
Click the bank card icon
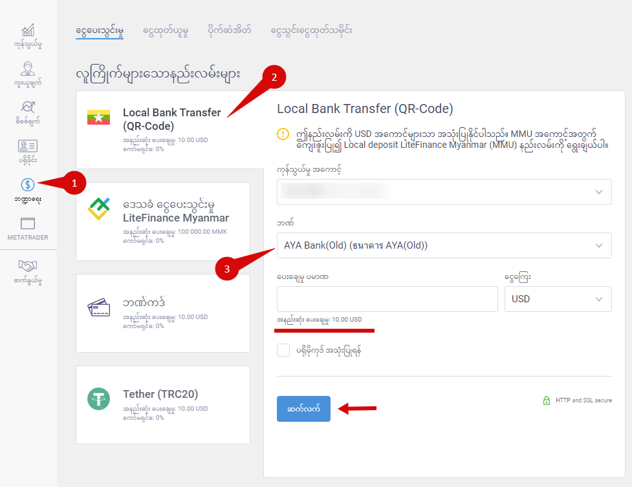[99, 307]
